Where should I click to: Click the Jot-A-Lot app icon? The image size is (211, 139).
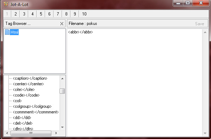[x=6, y=4]
